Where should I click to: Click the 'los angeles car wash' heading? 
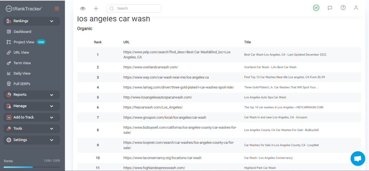(114, 19)
